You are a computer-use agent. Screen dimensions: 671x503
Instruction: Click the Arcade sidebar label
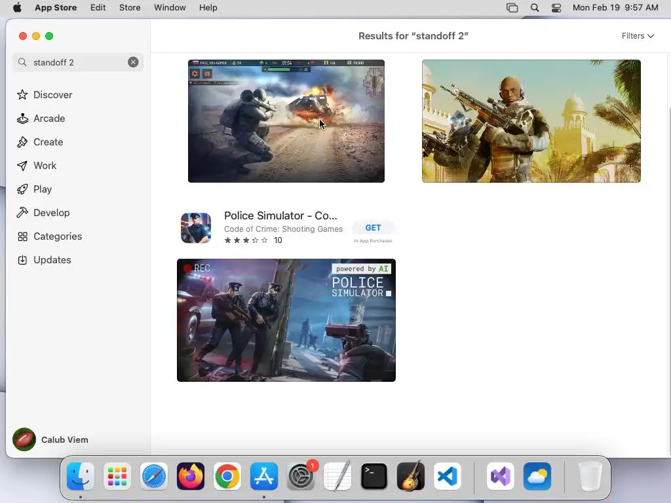49,119
